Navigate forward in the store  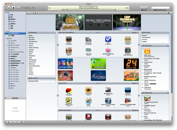tap(31, 13)
